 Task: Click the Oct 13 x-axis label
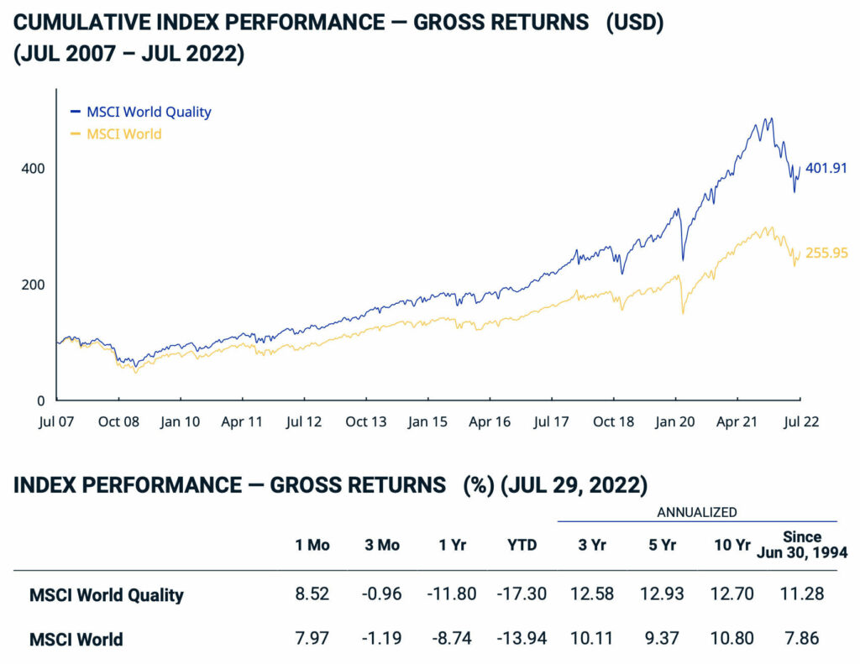click(366, 421)
